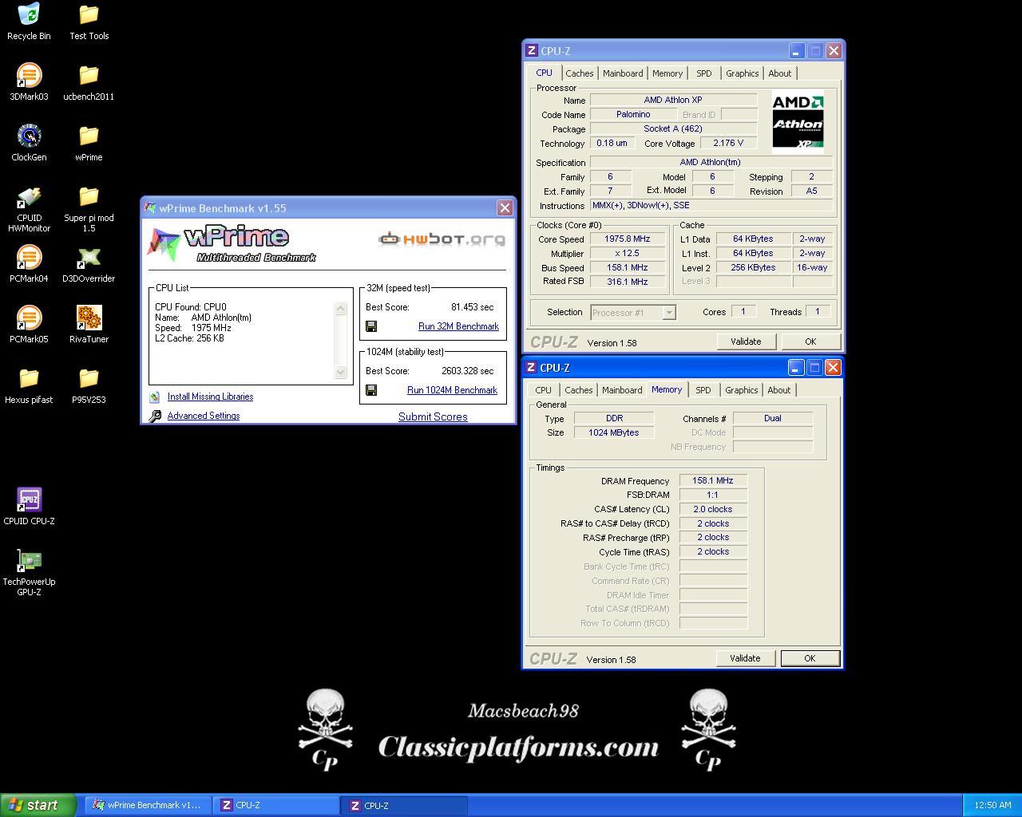Click the Core Voltage value 2.176 V
The width and height of the screenshot is (1022, 817).
(728, 143)
